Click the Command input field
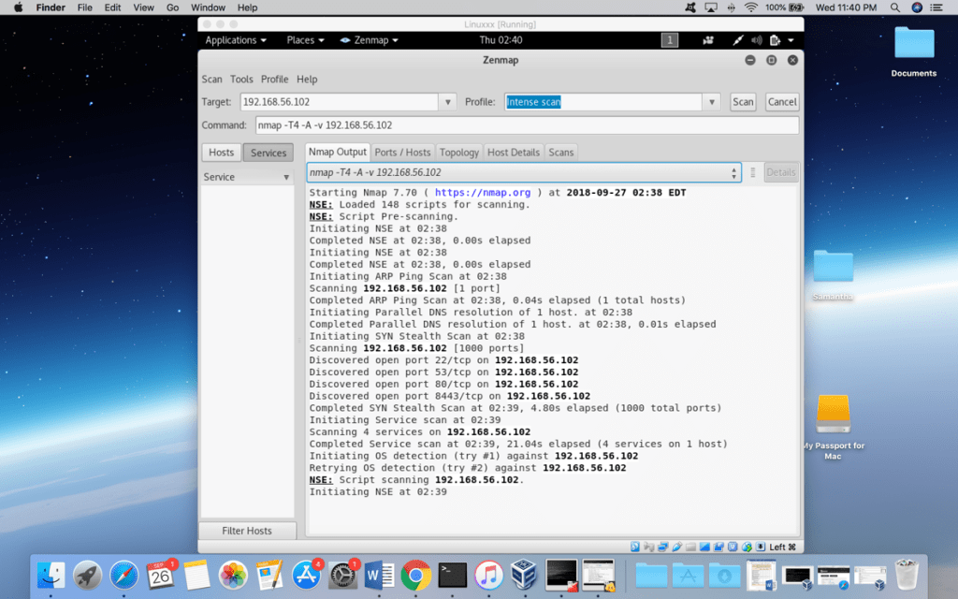Screen dimensions: 958x599 point(526,125)
